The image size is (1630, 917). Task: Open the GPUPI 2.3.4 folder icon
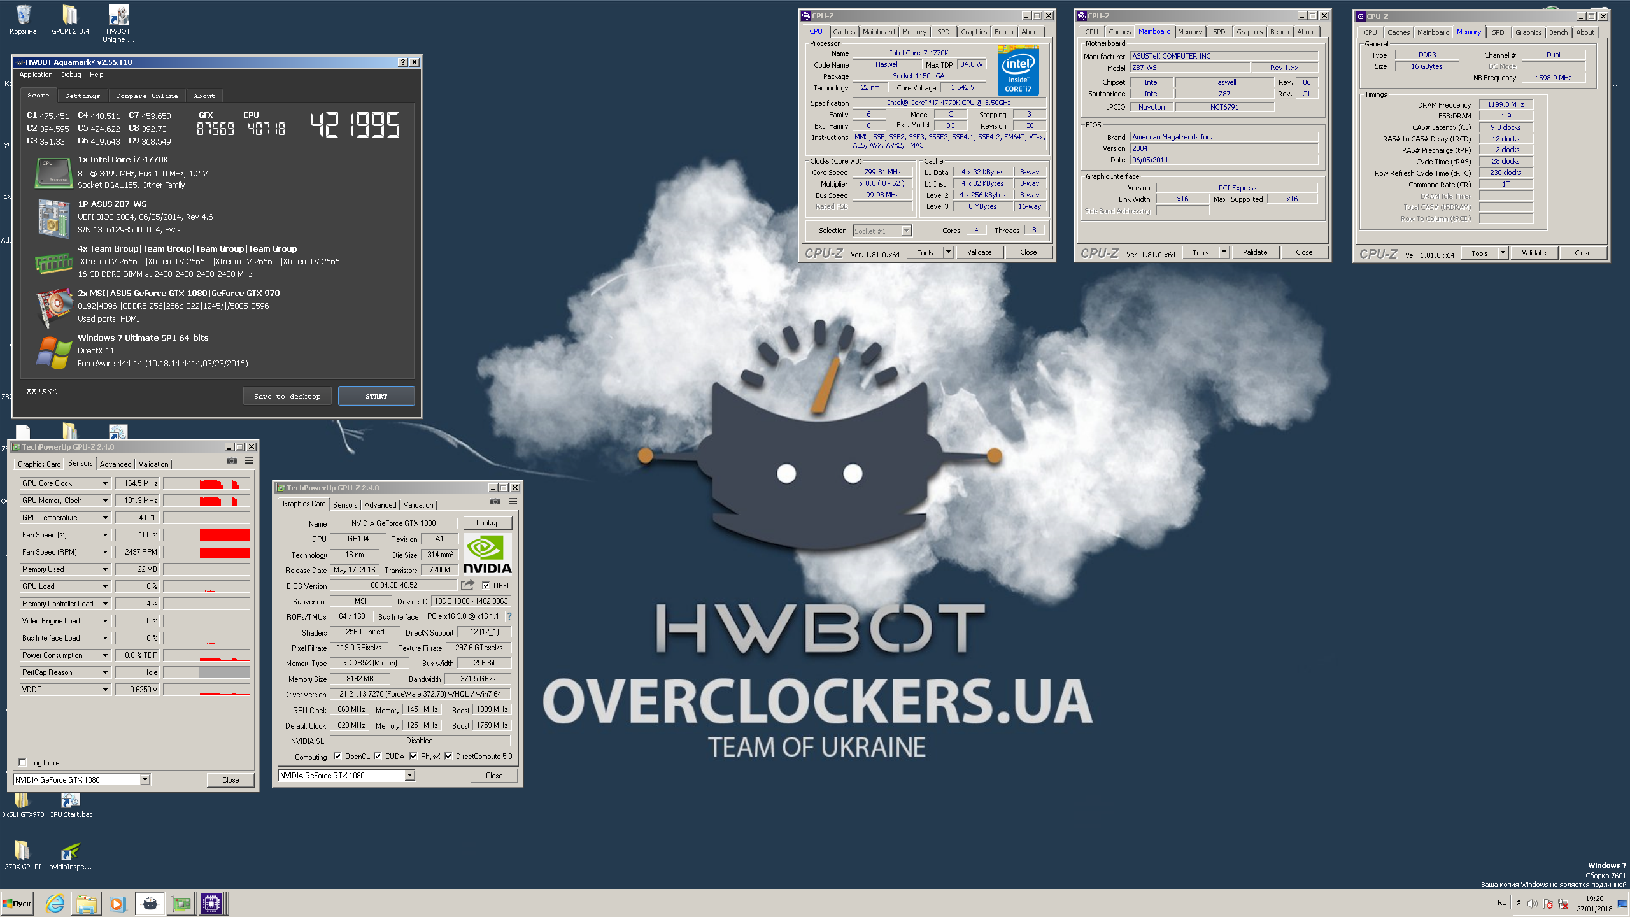pyautogui.click(x=70, y=20)
